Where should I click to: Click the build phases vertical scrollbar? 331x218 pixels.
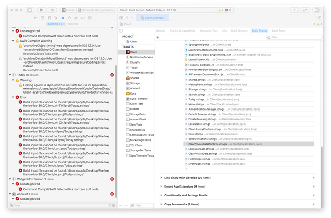[x=322, y=176]
